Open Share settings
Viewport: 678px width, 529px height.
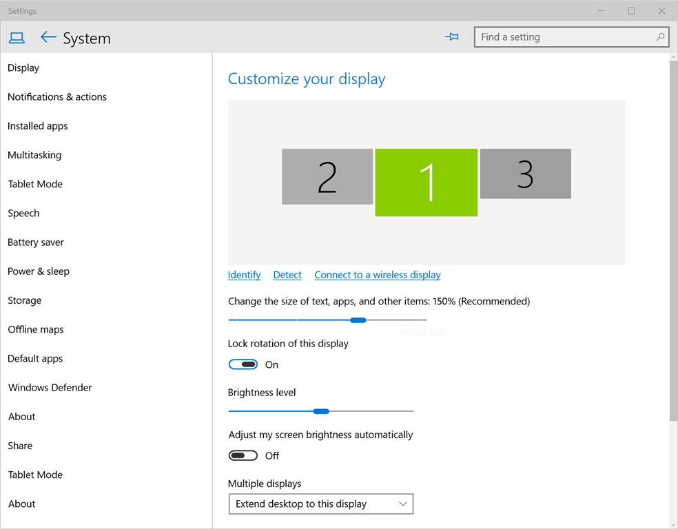coord(20,446)
